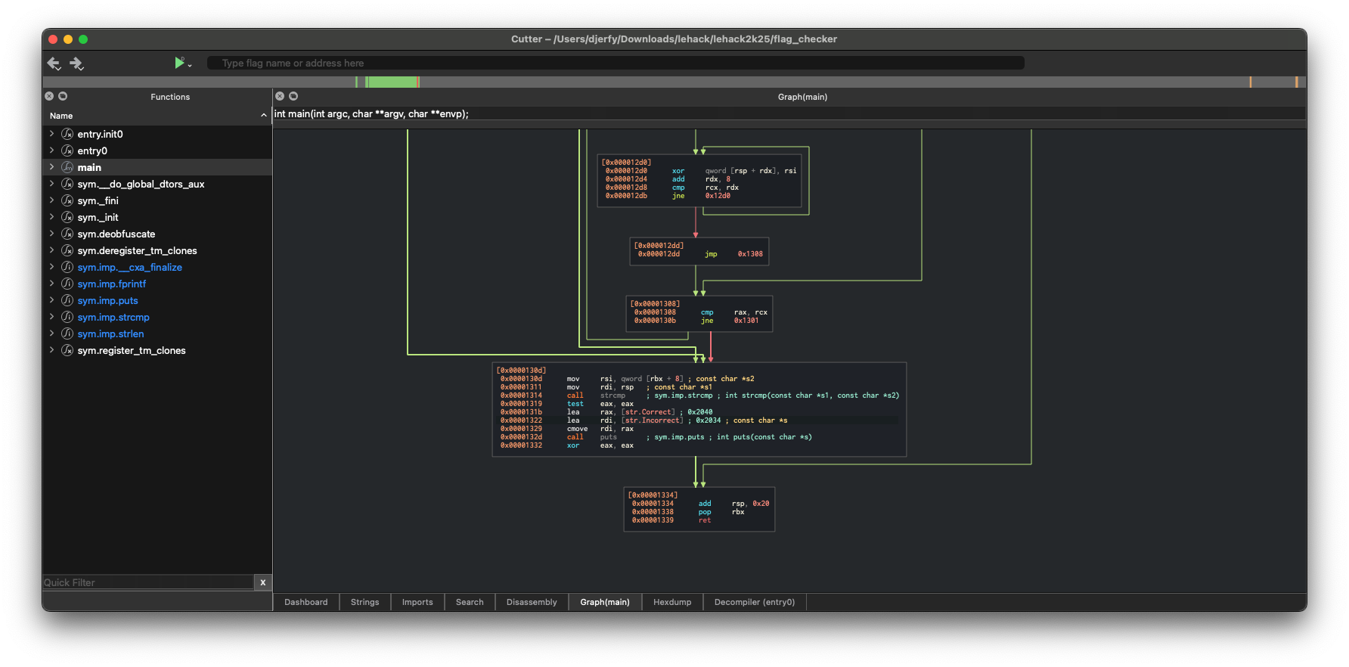Click the main function signature line

(371, 113)
